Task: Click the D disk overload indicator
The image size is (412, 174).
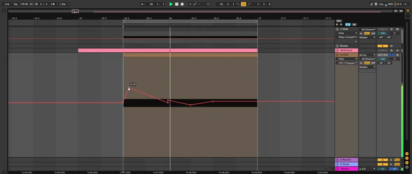Action: (405, 4)
